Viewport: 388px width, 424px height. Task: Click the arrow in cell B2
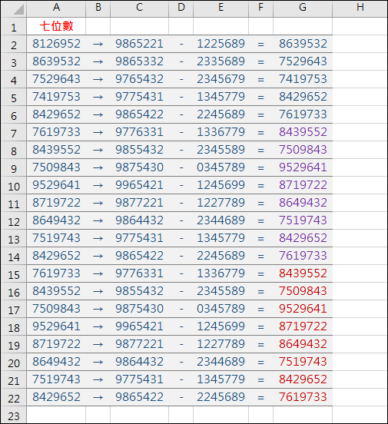pyautogui.click(x=98, y=44)
